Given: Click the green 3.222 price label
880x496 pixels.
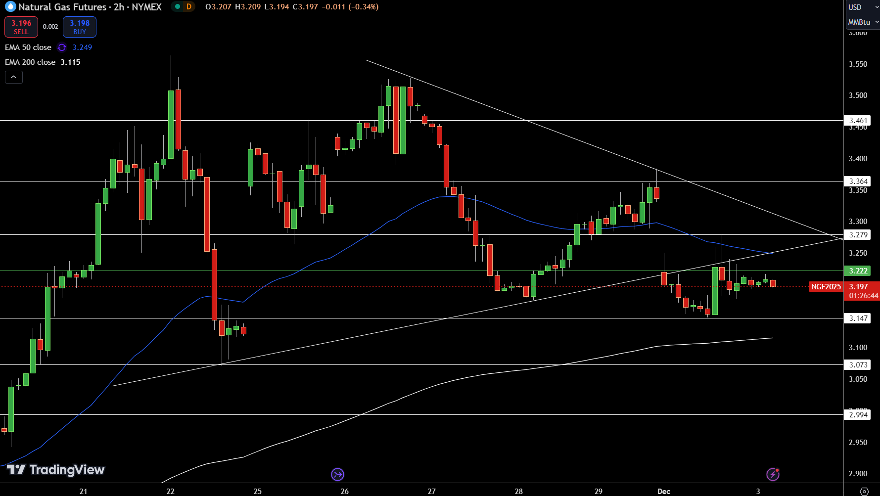Looking at the screenshot, I should click(x=858, y=271).
